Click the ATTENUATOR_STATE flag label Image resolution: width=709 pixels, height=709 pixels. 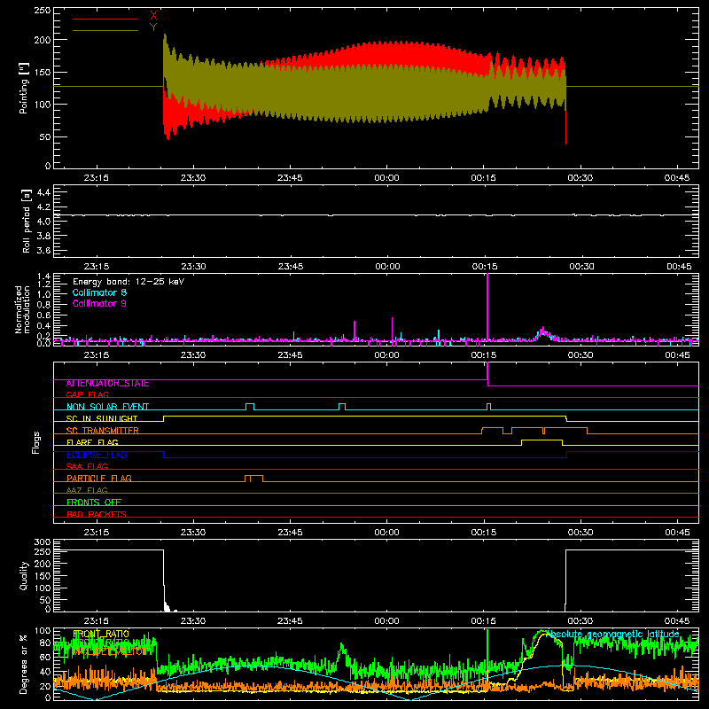[x=107, y=383]
